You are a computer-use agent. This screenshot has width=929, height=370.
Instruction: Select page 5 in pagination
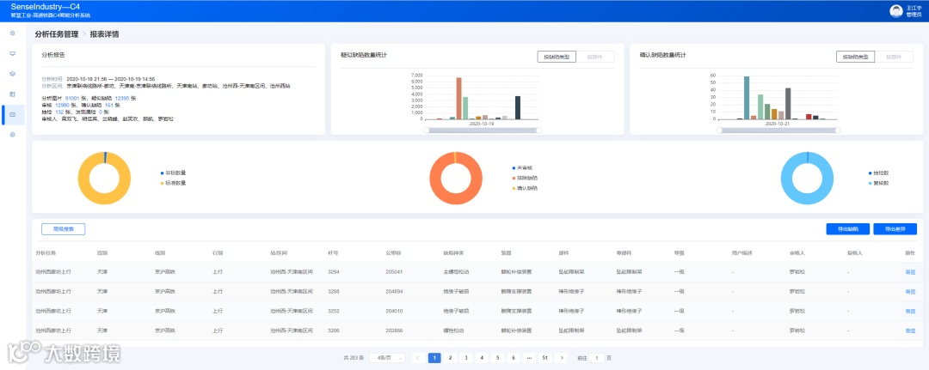[x=498, y=358]
